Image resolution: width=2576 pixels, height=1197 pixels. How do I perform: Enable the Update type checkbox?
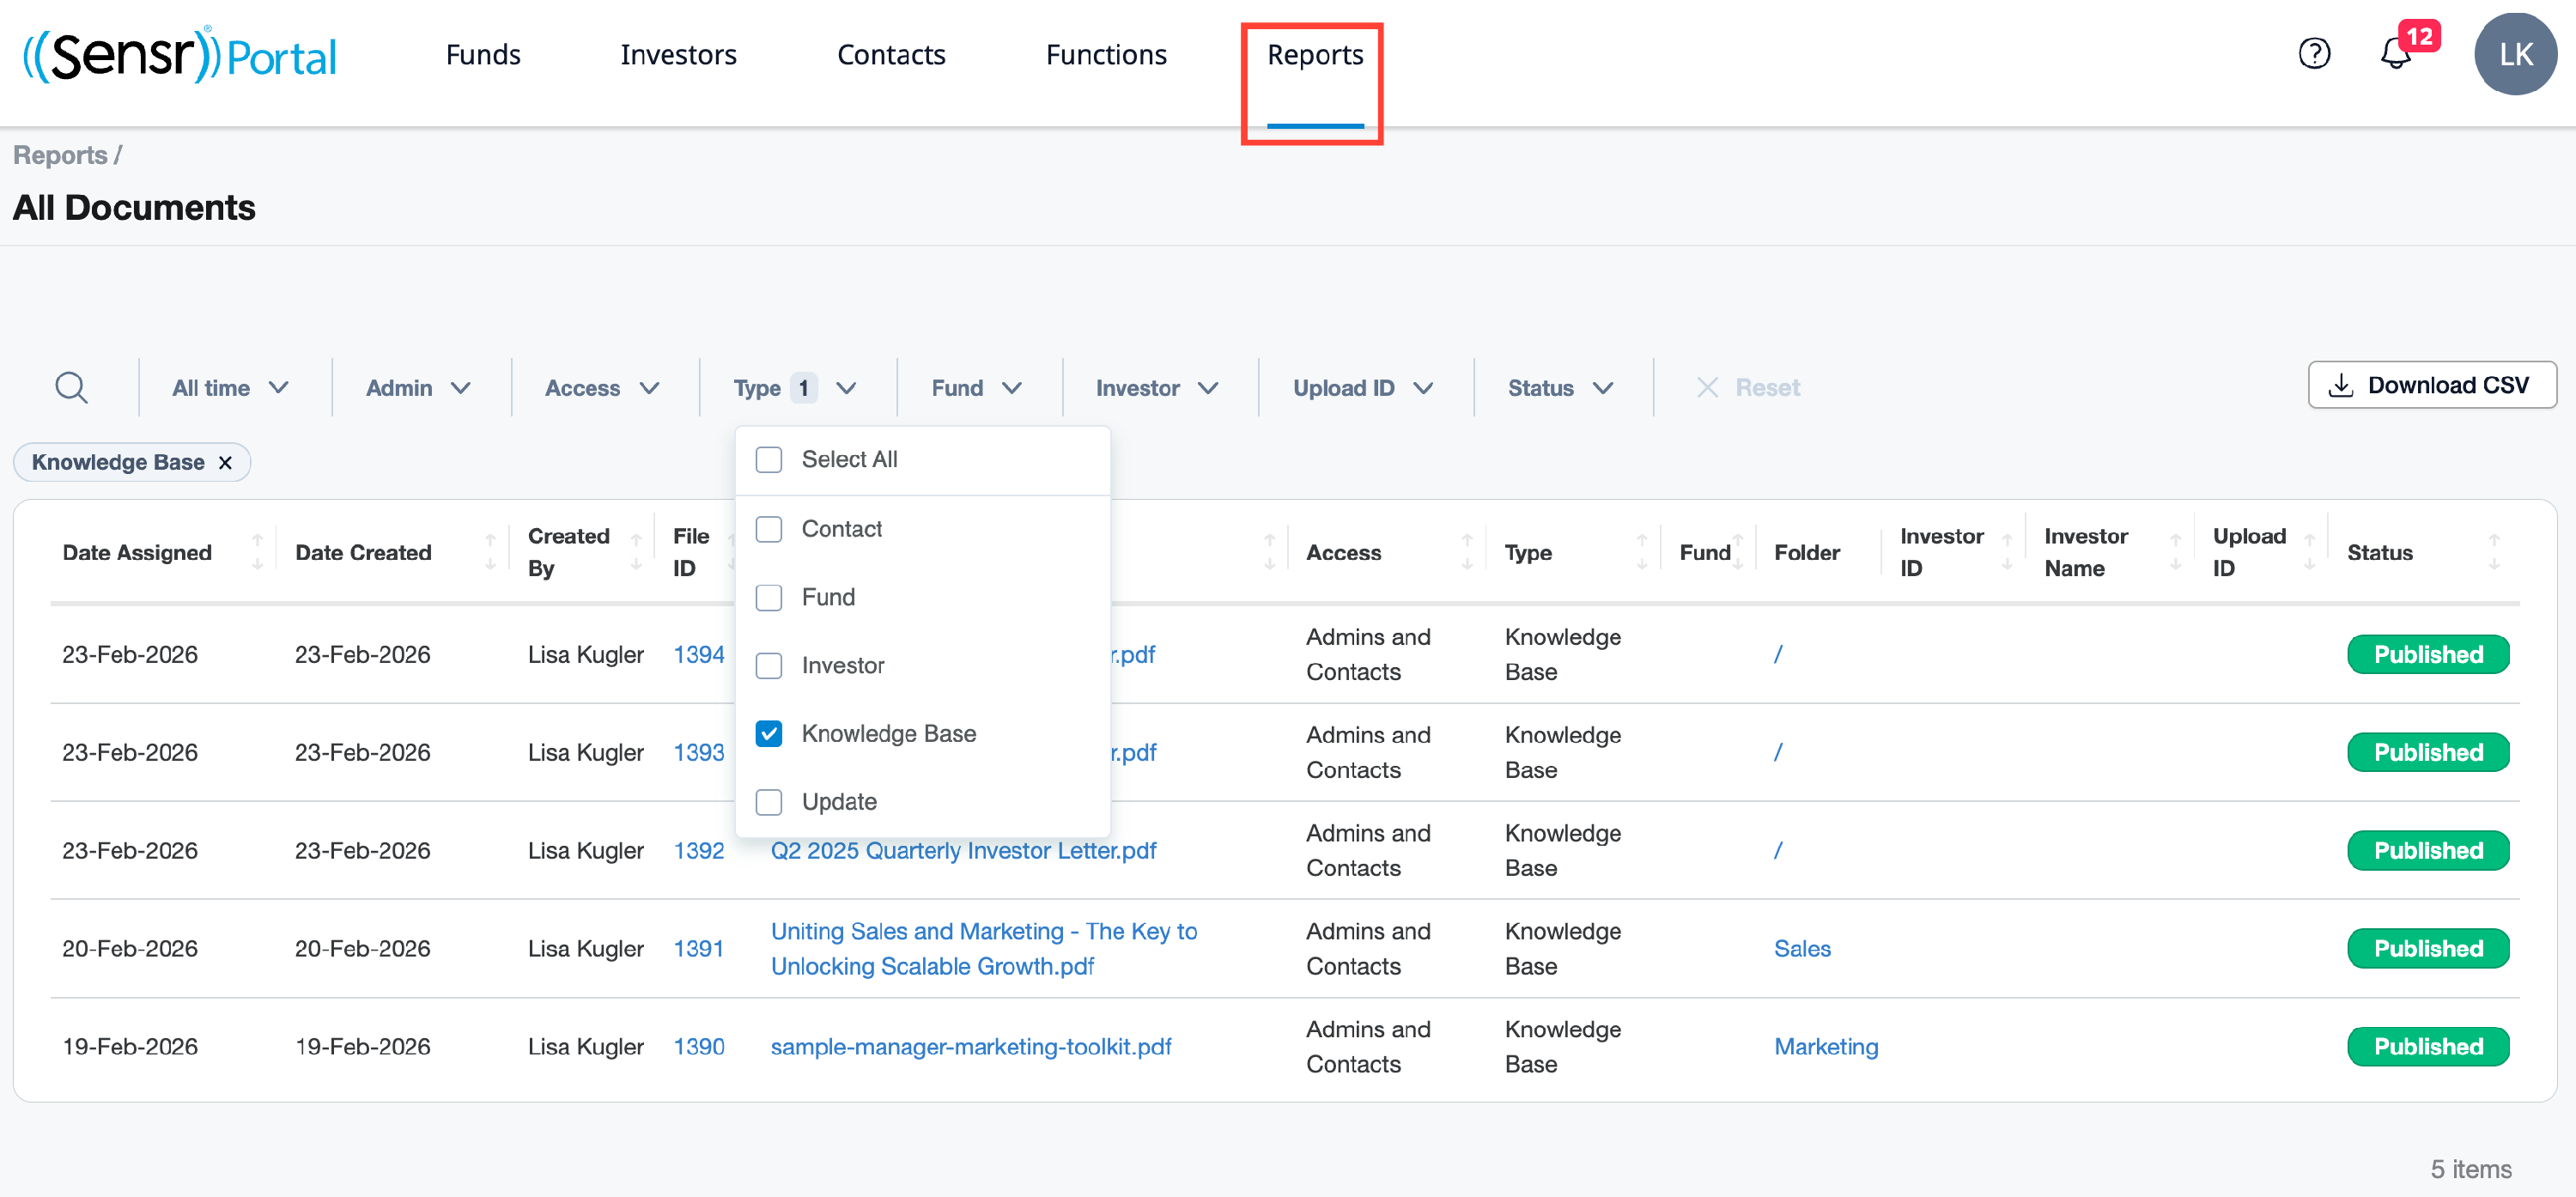tap(768, 802)
